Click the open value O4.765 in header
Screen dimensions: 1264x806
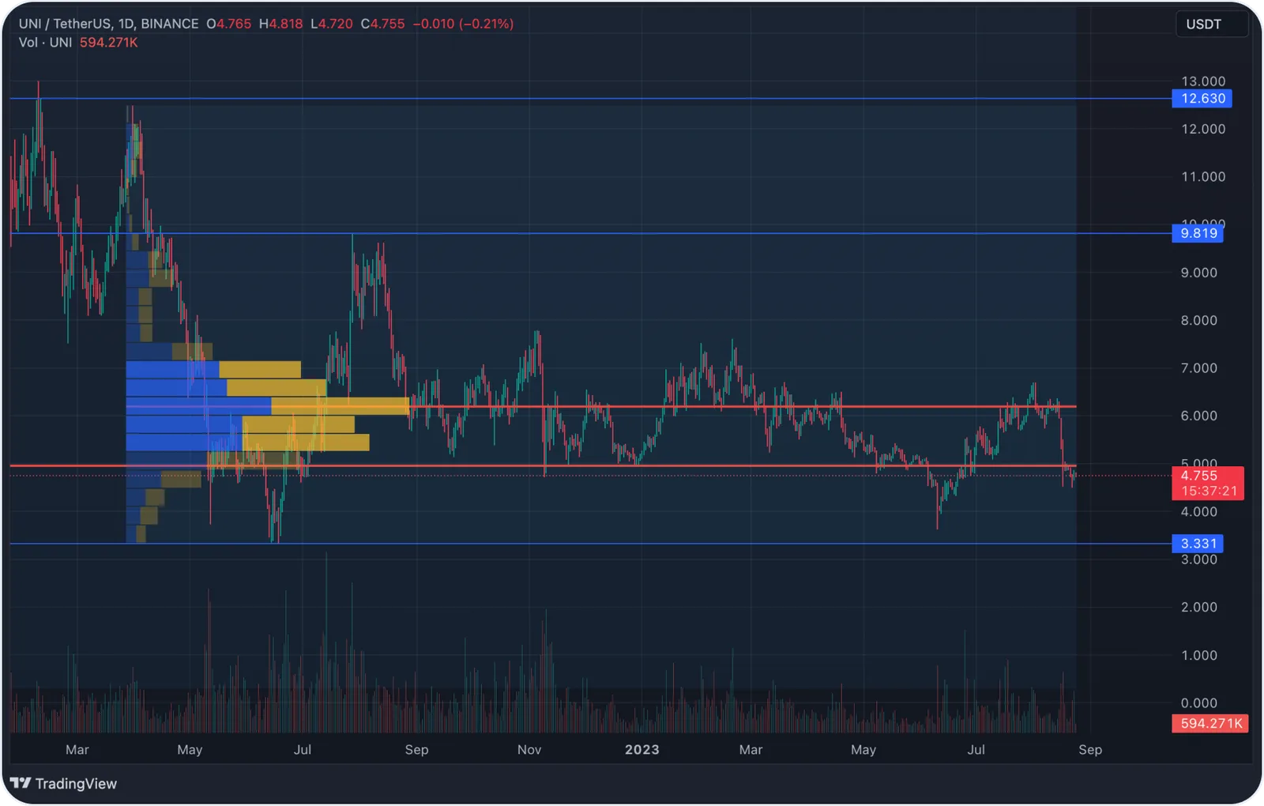click(x=229, y=24)
